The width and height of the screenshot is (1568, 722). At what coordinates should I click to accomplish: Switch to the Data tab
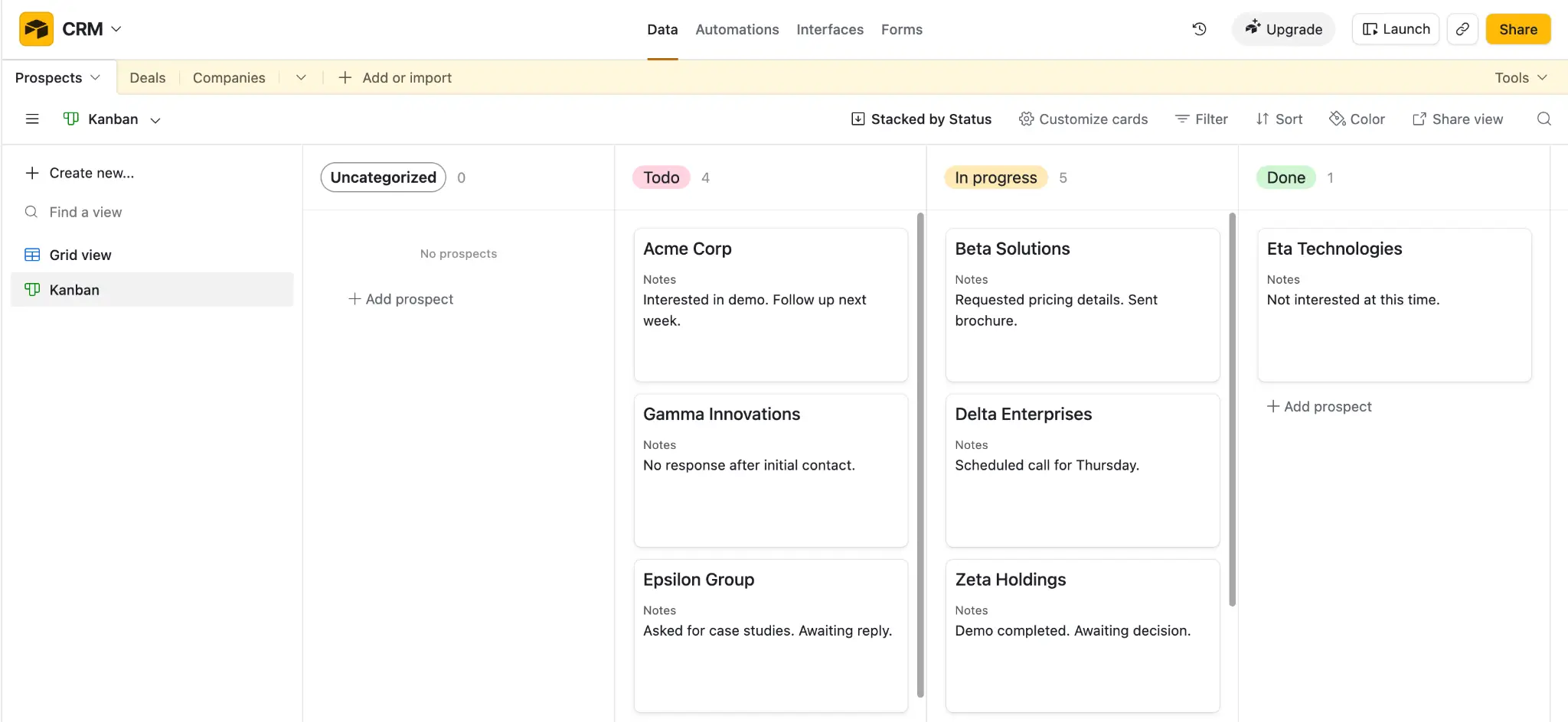point(662,29)
